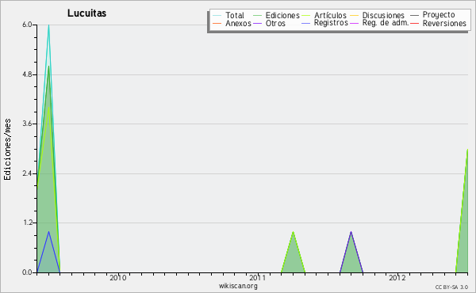
Task: Click the rising green peak at end of 2012
Action: point(467,150)
